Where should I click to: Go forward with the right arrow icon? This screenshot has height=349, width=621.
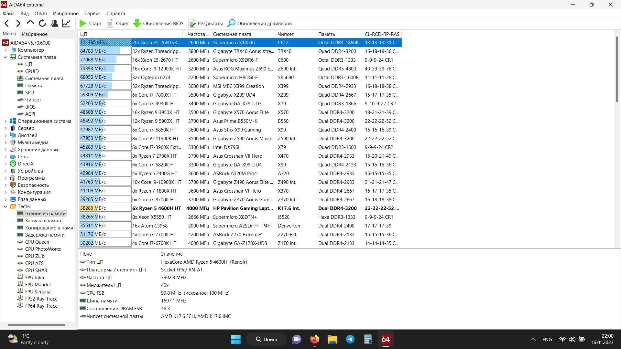tap(18, 23)
